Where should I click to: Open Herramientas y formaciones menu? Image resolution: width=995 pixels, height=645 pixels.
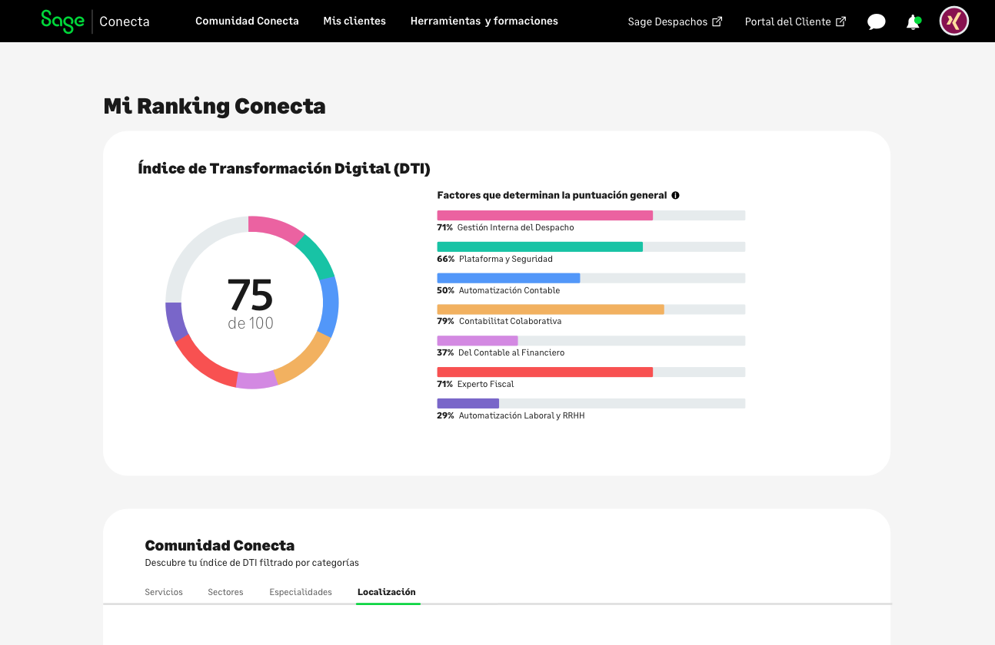click(x=484, y=21)
